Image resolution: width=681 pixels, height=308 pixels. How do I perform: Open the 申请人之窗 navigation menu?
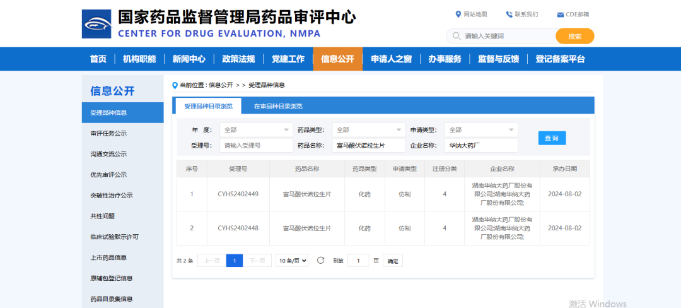[391, 59]
